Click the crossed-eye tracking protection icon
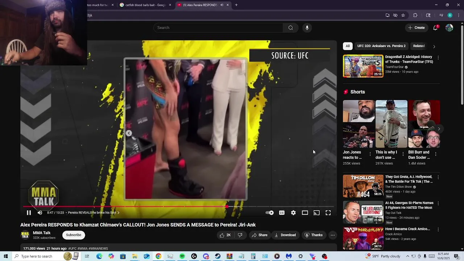Image resolution: width=464 pixels, height=261 pixels. tap(395, 15)
